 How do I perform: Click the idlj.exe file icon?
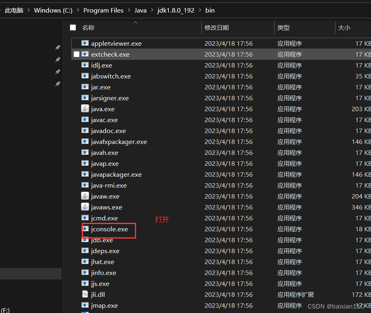[85, 65]
